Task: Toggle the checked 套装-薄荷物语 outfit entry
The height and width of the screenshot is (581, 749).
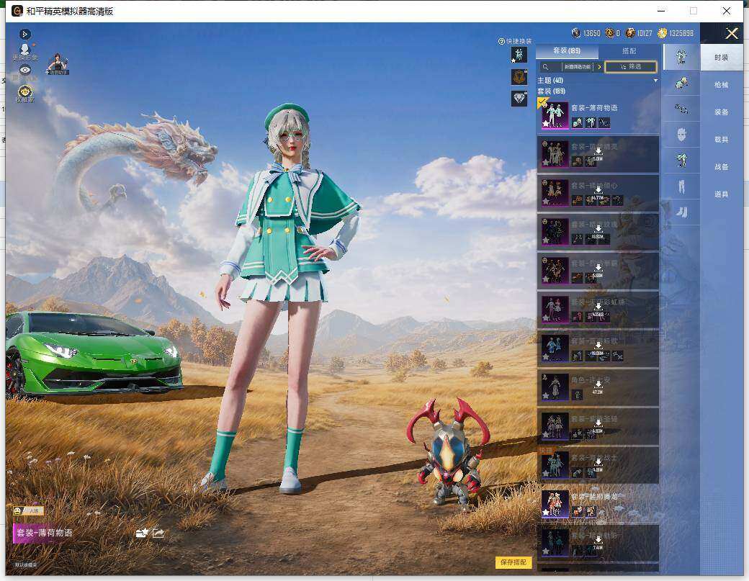Action: tap(598, 115)
